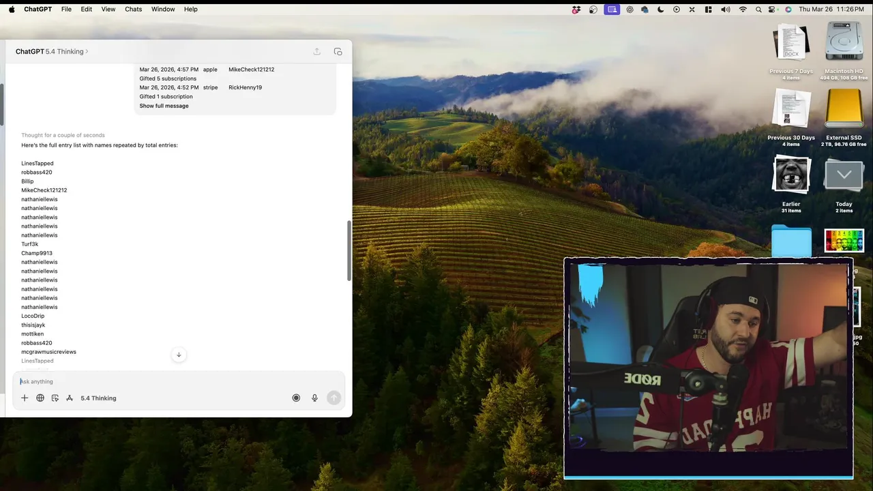Image resolution: width=873 pixels, height=491 pixels.
Task: Open the ChatGPT app menu
Action: 38,10
